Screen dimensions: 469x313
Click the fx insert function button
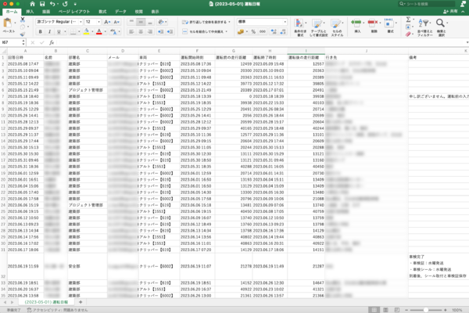click(52, 42)
